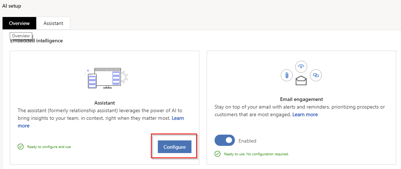Disable the Email engagement toggle
The height and width of the screenshot is (169, 401).
[225, 140]
